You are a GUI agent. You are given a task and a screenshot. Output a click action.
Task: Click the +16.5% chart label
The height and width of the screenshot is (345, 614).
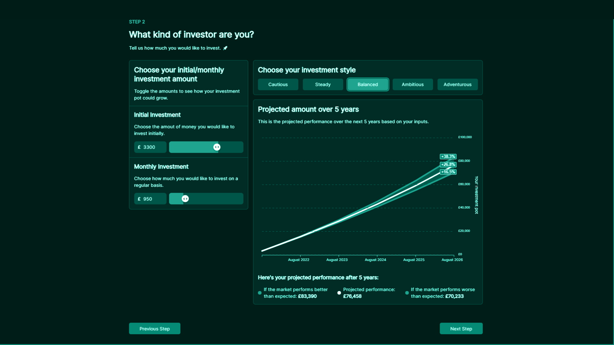click(448, 172)
